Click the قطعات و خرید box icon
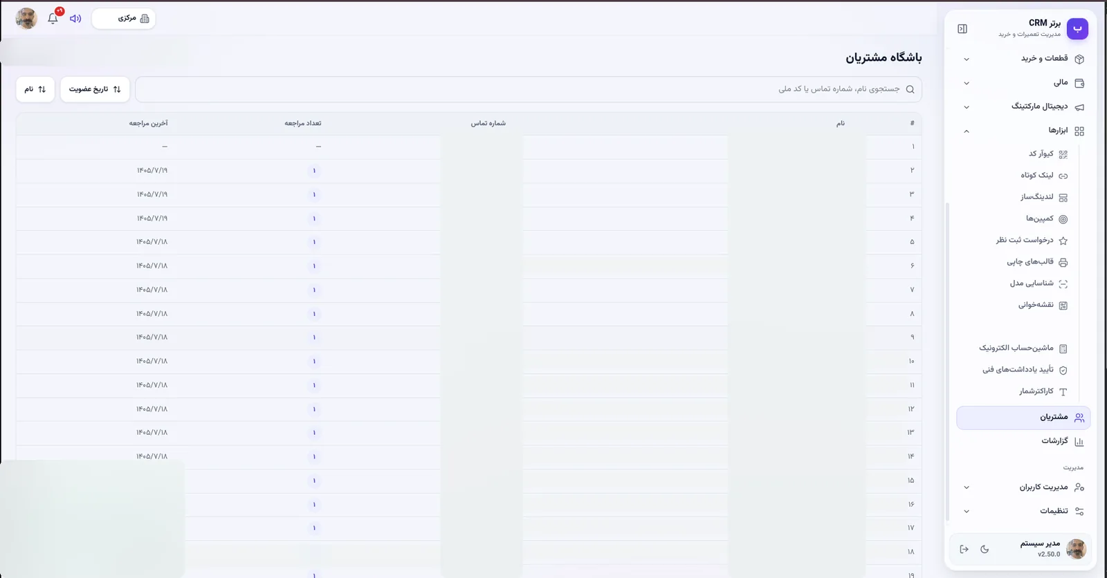The image size is (1107, 578). point(1079,59)
